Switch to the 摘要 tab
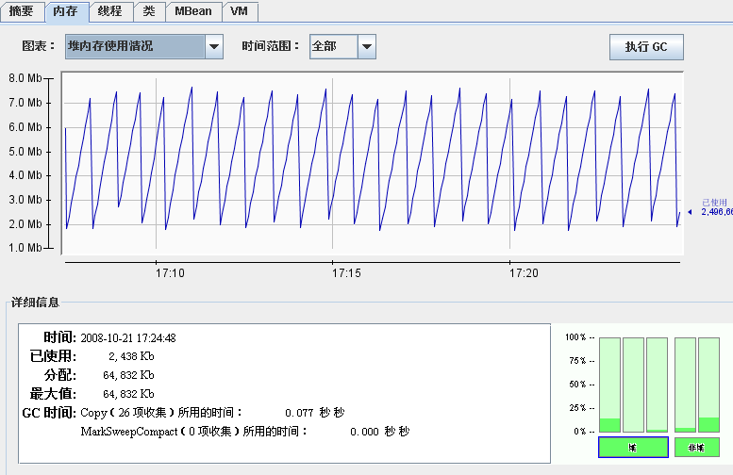Viewport: 733px width, 475px height. [x=21, y=11]
